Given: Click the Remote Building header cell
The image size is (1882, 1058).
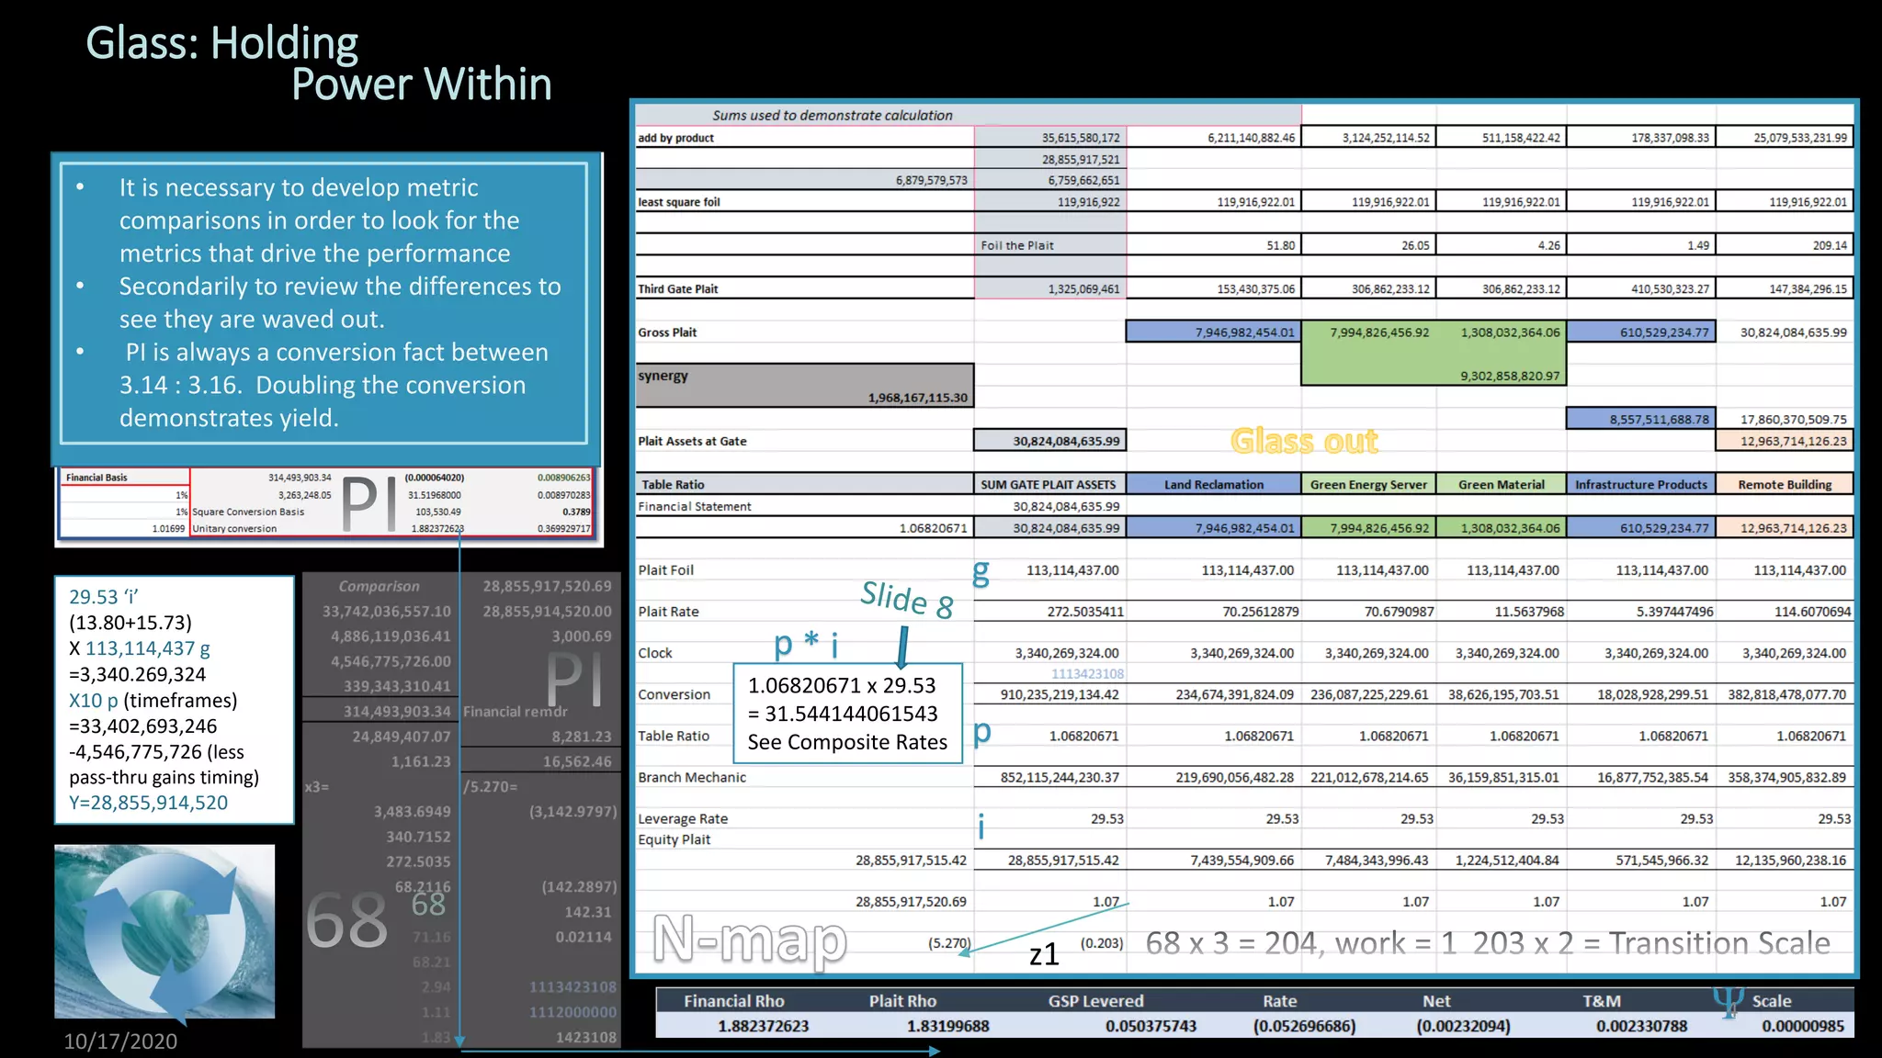Looking at the screenshot, I should [x=1784, y=484].
